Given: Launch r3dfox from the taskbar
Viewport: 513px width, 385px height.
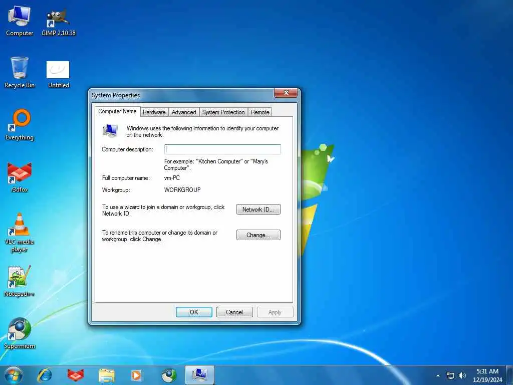Looking at the screenshot, I should point(76,375).
